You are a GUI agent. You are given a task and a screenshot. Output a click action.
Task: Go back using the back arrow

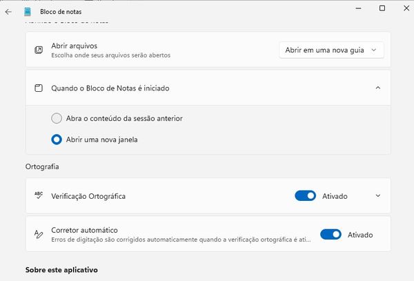pyautogui.click(x=8, y=12)
